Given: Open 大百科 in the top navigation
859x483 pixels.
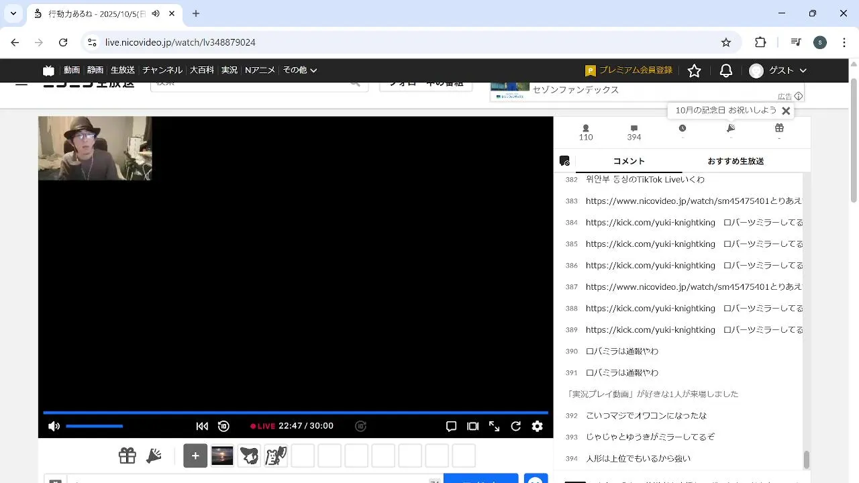Looking at the screenshot, I should (x=202, y=70).
